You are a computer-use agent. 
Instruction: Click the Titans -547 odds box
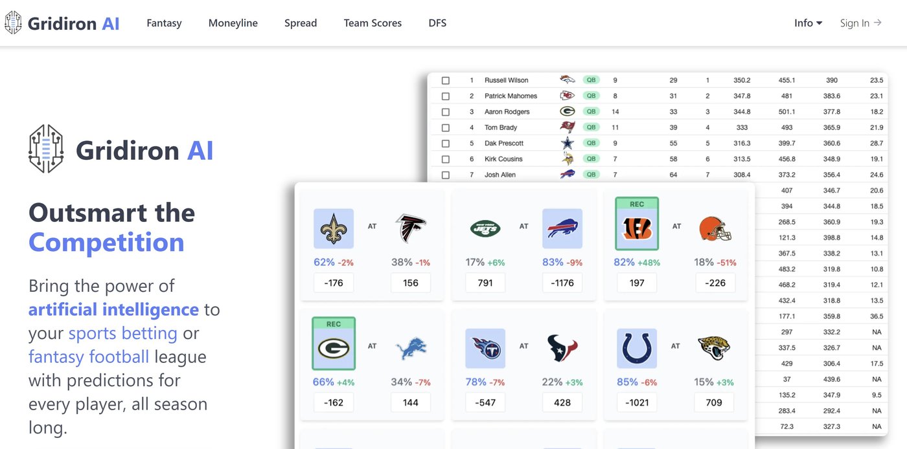(x=485, y=402)
